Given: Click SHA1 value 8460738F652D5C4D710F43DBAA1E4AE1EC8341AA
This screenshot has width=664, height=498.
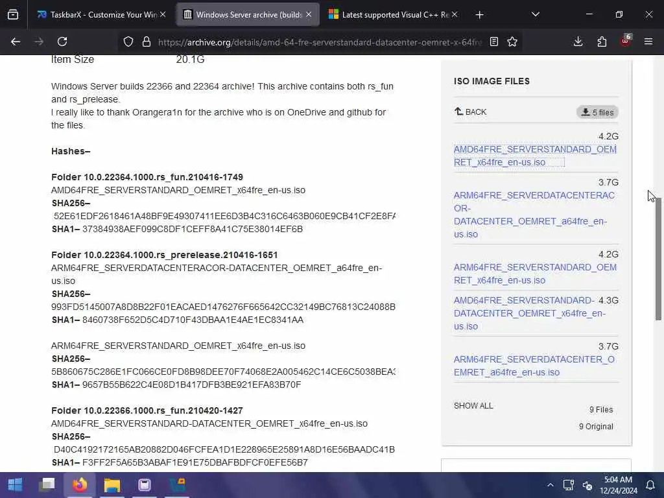Looking at the screenshot, I should point(193,320).
